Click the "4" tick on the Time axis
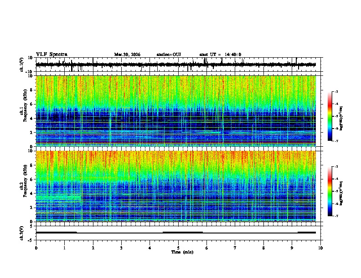Viewport: 361px width, 278px height. tap(150, 248)
